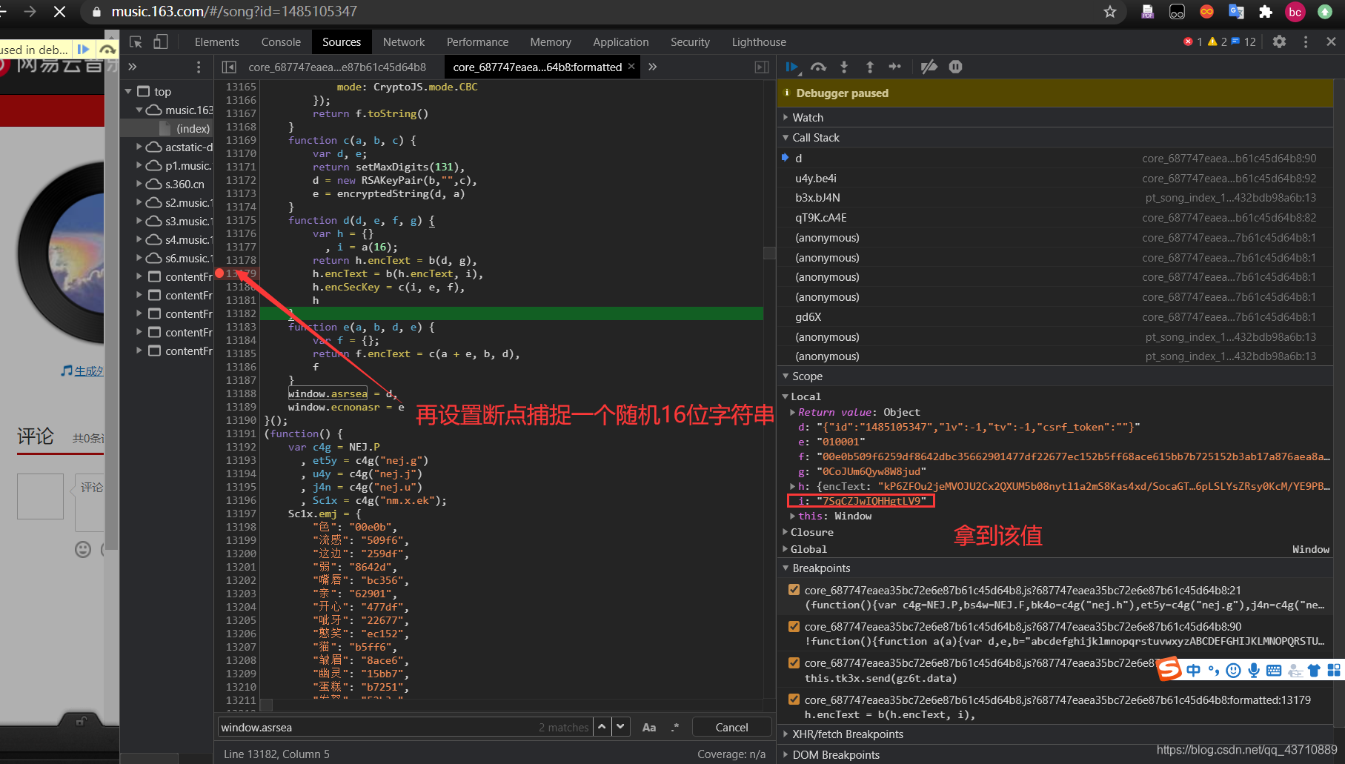Uncheck the formatted line 13179 breakpoint
The height and width of the screenshot is (764, 1345).
point(794,700)
